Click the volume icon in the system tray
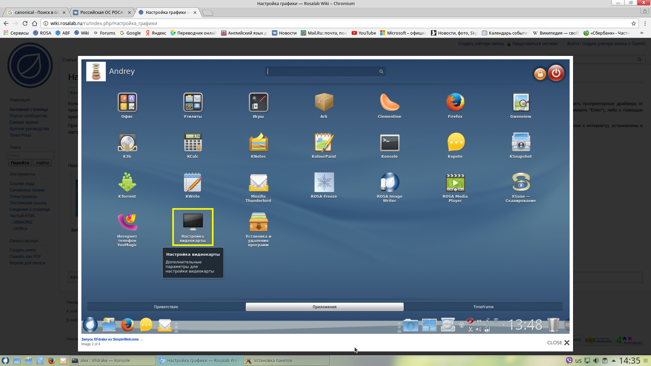Viewport: 651px width, 366px height. (x=596, y=361)
